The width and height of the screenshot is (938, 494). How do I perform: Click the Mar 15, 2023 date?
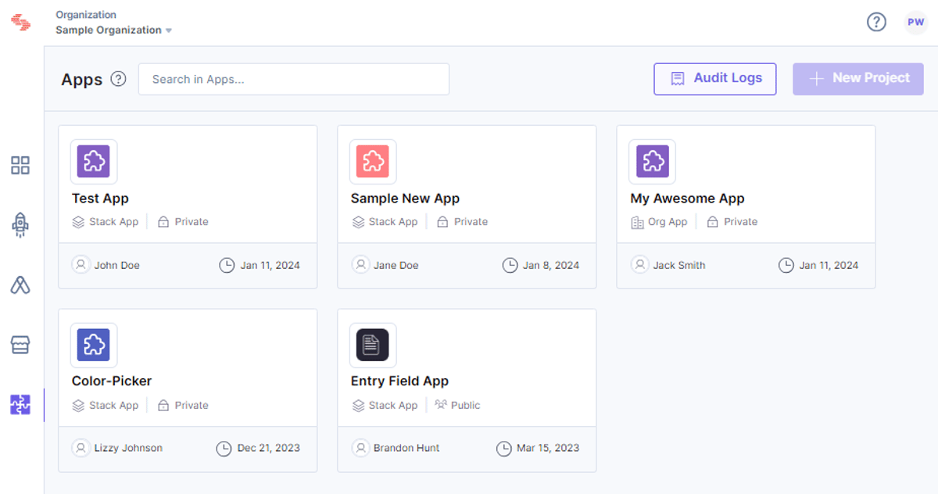548,448
